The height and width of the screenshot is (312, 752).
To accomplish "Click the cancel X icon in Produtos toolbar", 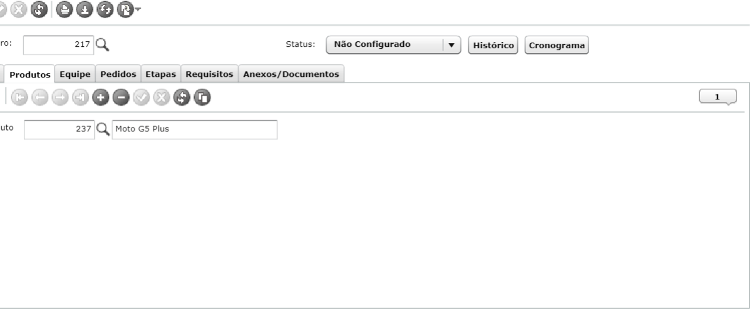I will pyautogui.click(x=161, y=97).
